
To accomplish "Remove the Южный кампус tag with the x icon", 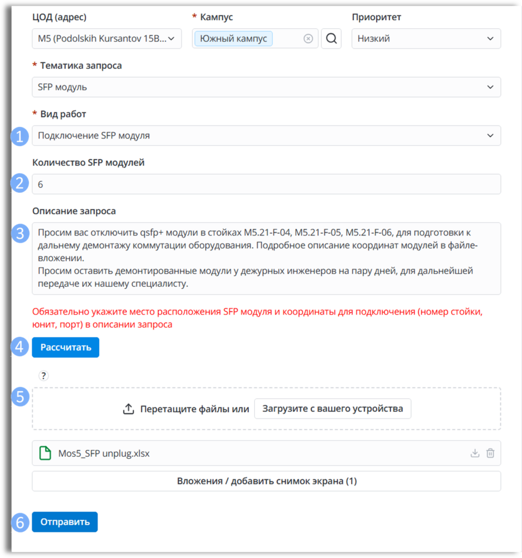I will (x=308, y=39).
